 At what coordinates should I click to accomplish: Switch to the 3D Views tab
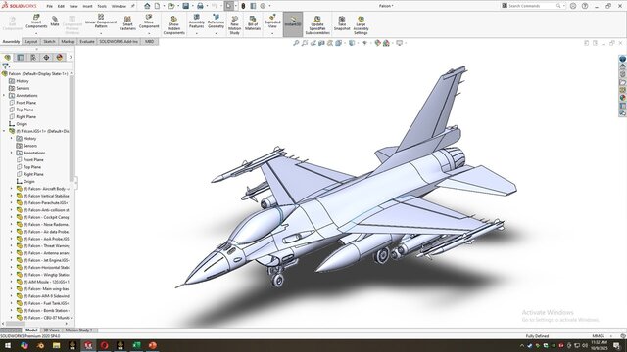click(x=51, y=330)
